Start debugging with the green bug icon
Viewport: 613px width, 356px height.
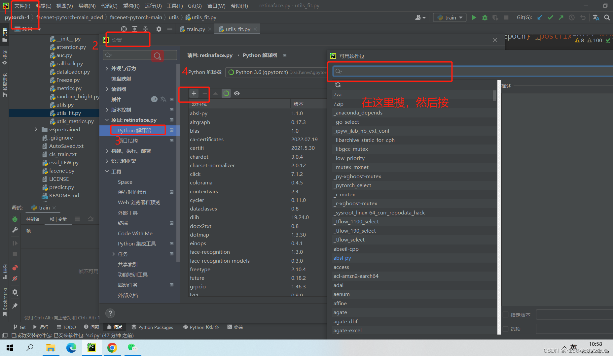tap(485, 17)
